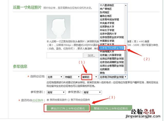
Task: Click the 浏览... file browse button
Action: (x=91, y=55)
